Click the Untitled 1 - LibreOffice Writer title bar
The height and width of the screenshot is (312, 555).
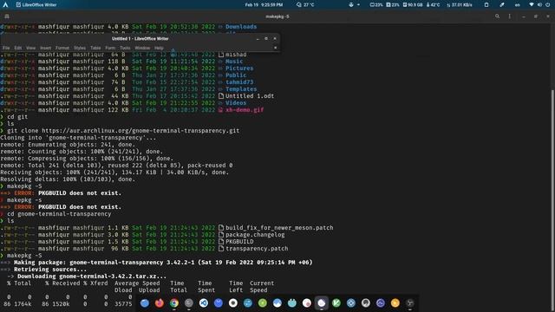tap(140, 38)
